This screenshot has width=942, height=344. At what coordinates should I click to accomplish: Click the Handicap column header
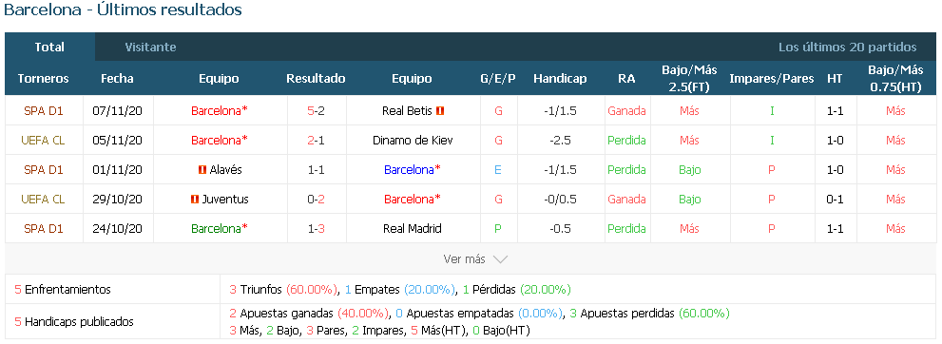pos(560,79)
